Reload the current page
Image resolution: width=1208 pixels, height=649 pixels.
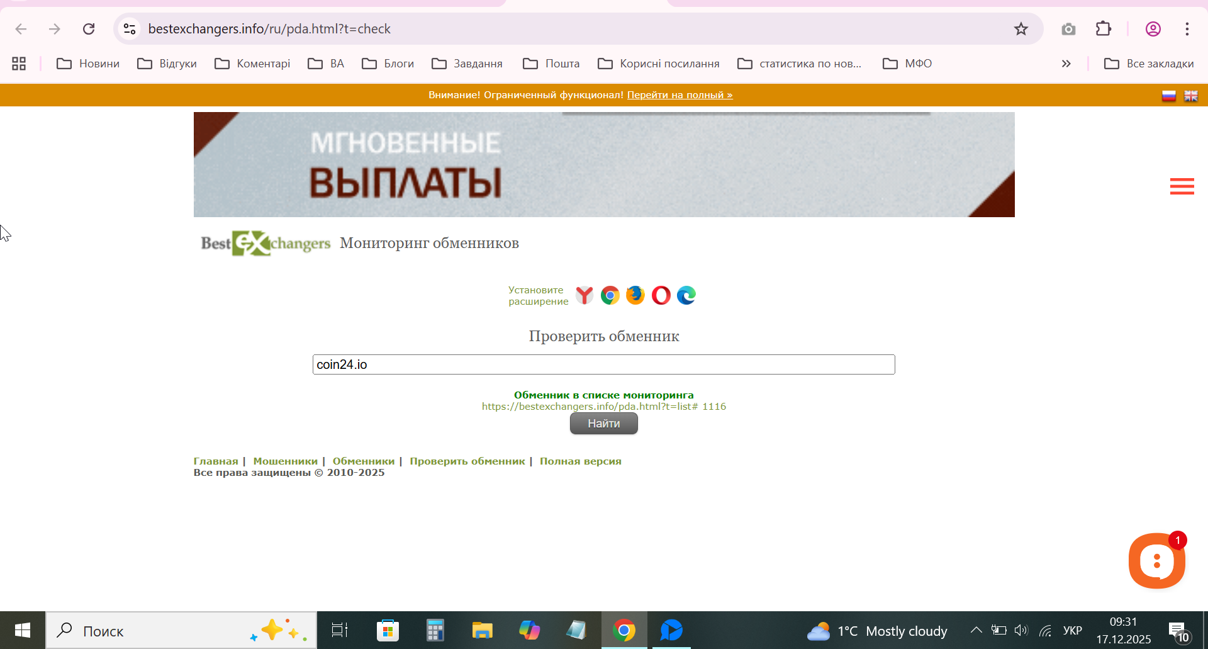click(89, 29)
